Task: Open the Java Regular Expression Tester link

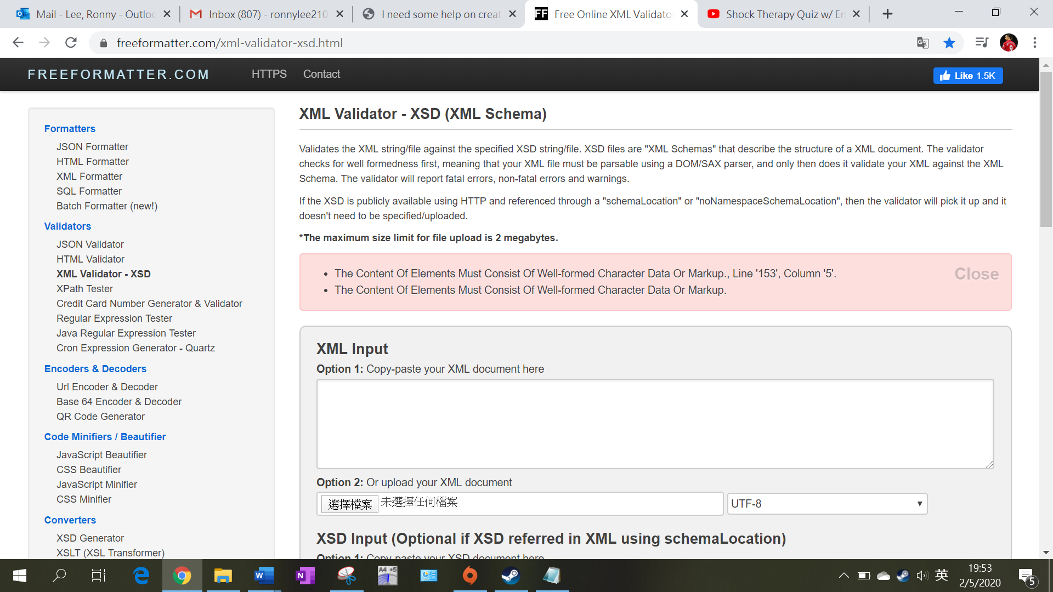Action: pyautogui.click(x=126, y=333)
